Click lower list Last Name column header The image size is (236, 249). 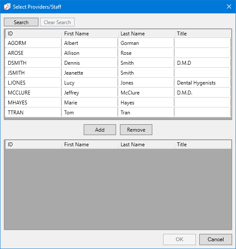point(146,145)
